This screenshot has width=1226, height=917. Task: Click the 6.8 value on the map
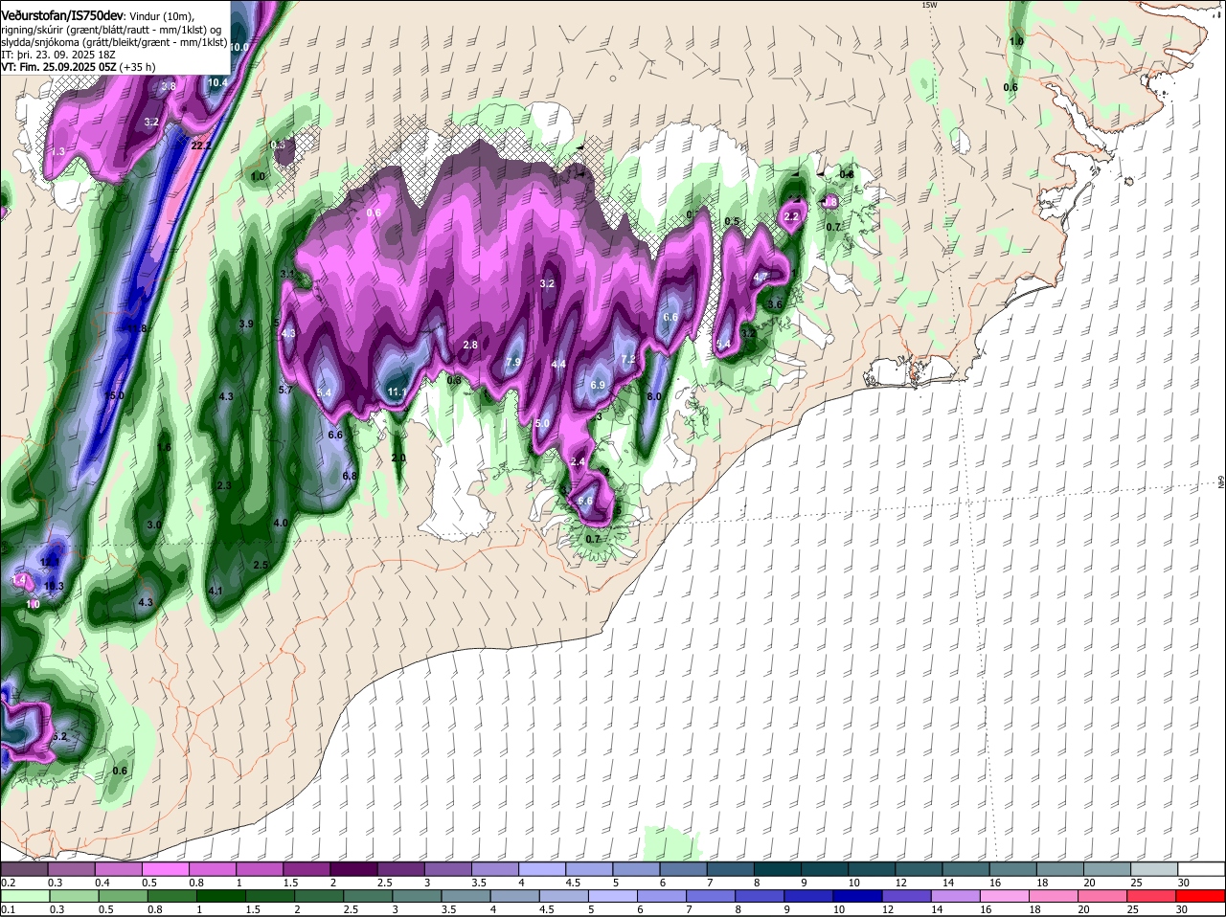(x=350, y=476)
